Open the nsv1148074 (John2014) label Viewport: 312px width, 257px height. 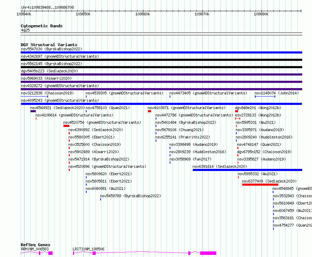(277, 93)
